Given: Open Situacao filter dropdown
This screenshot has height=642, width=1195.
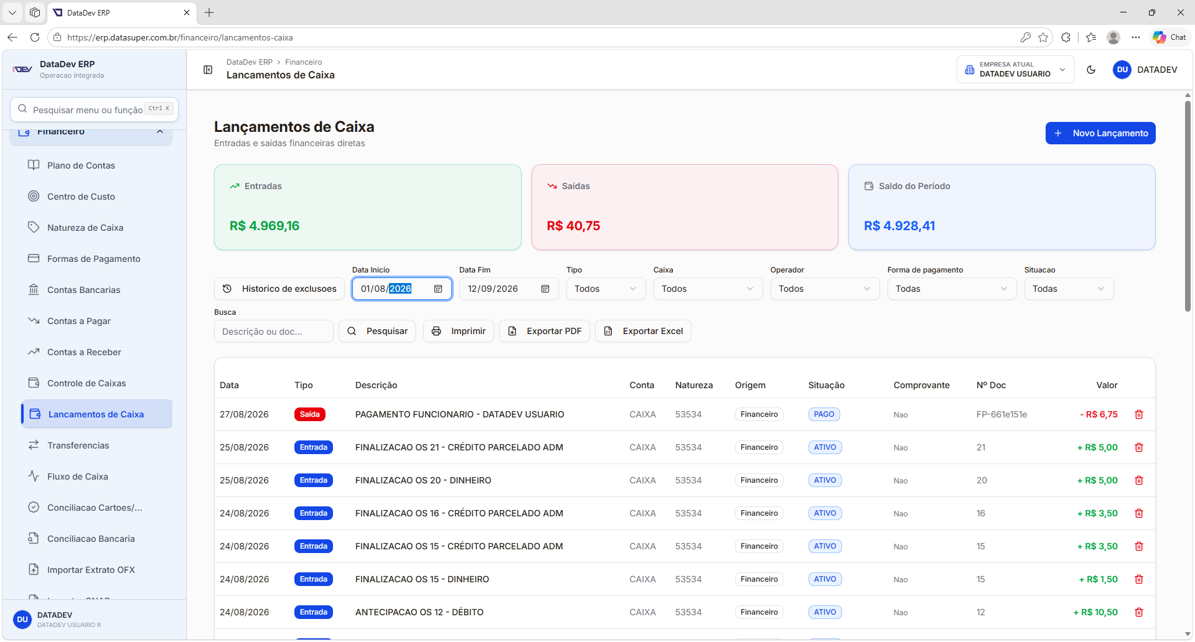Looking at the screenshot, I should click(x=1069, y=289).
